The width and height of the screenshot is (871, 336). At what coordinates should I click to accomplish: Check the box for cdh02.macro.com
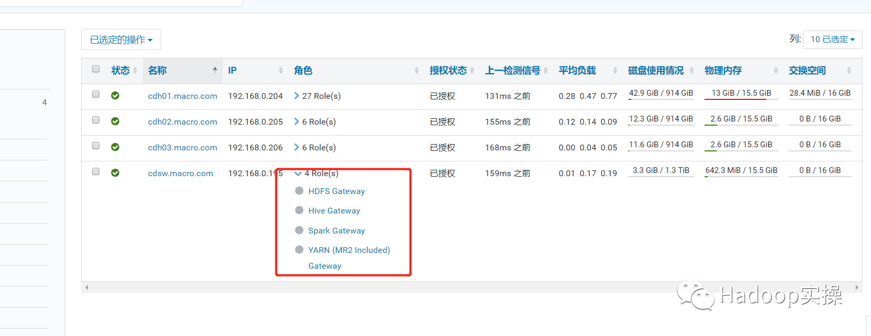pyautogui.click(x=96, y=120)
